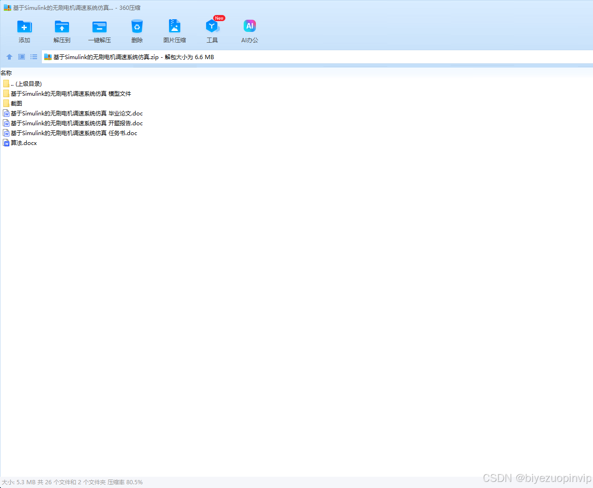The height and width of the screenshot is (488, 593).
Task: Go up one level with the arrow icon
Action: 9,57
